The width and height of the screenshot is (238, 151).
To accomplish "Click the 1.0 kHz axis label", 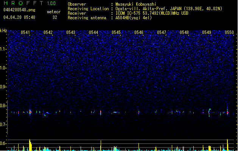I will coord(3,68).
